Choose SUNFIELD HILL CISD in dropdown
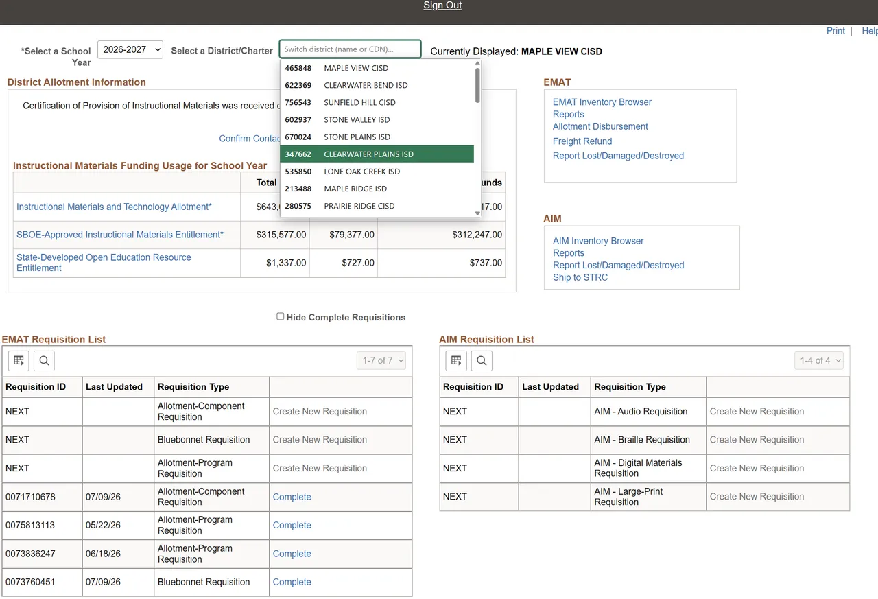The width and height of the screenshot is (878, 599). [x=377, y=102]
